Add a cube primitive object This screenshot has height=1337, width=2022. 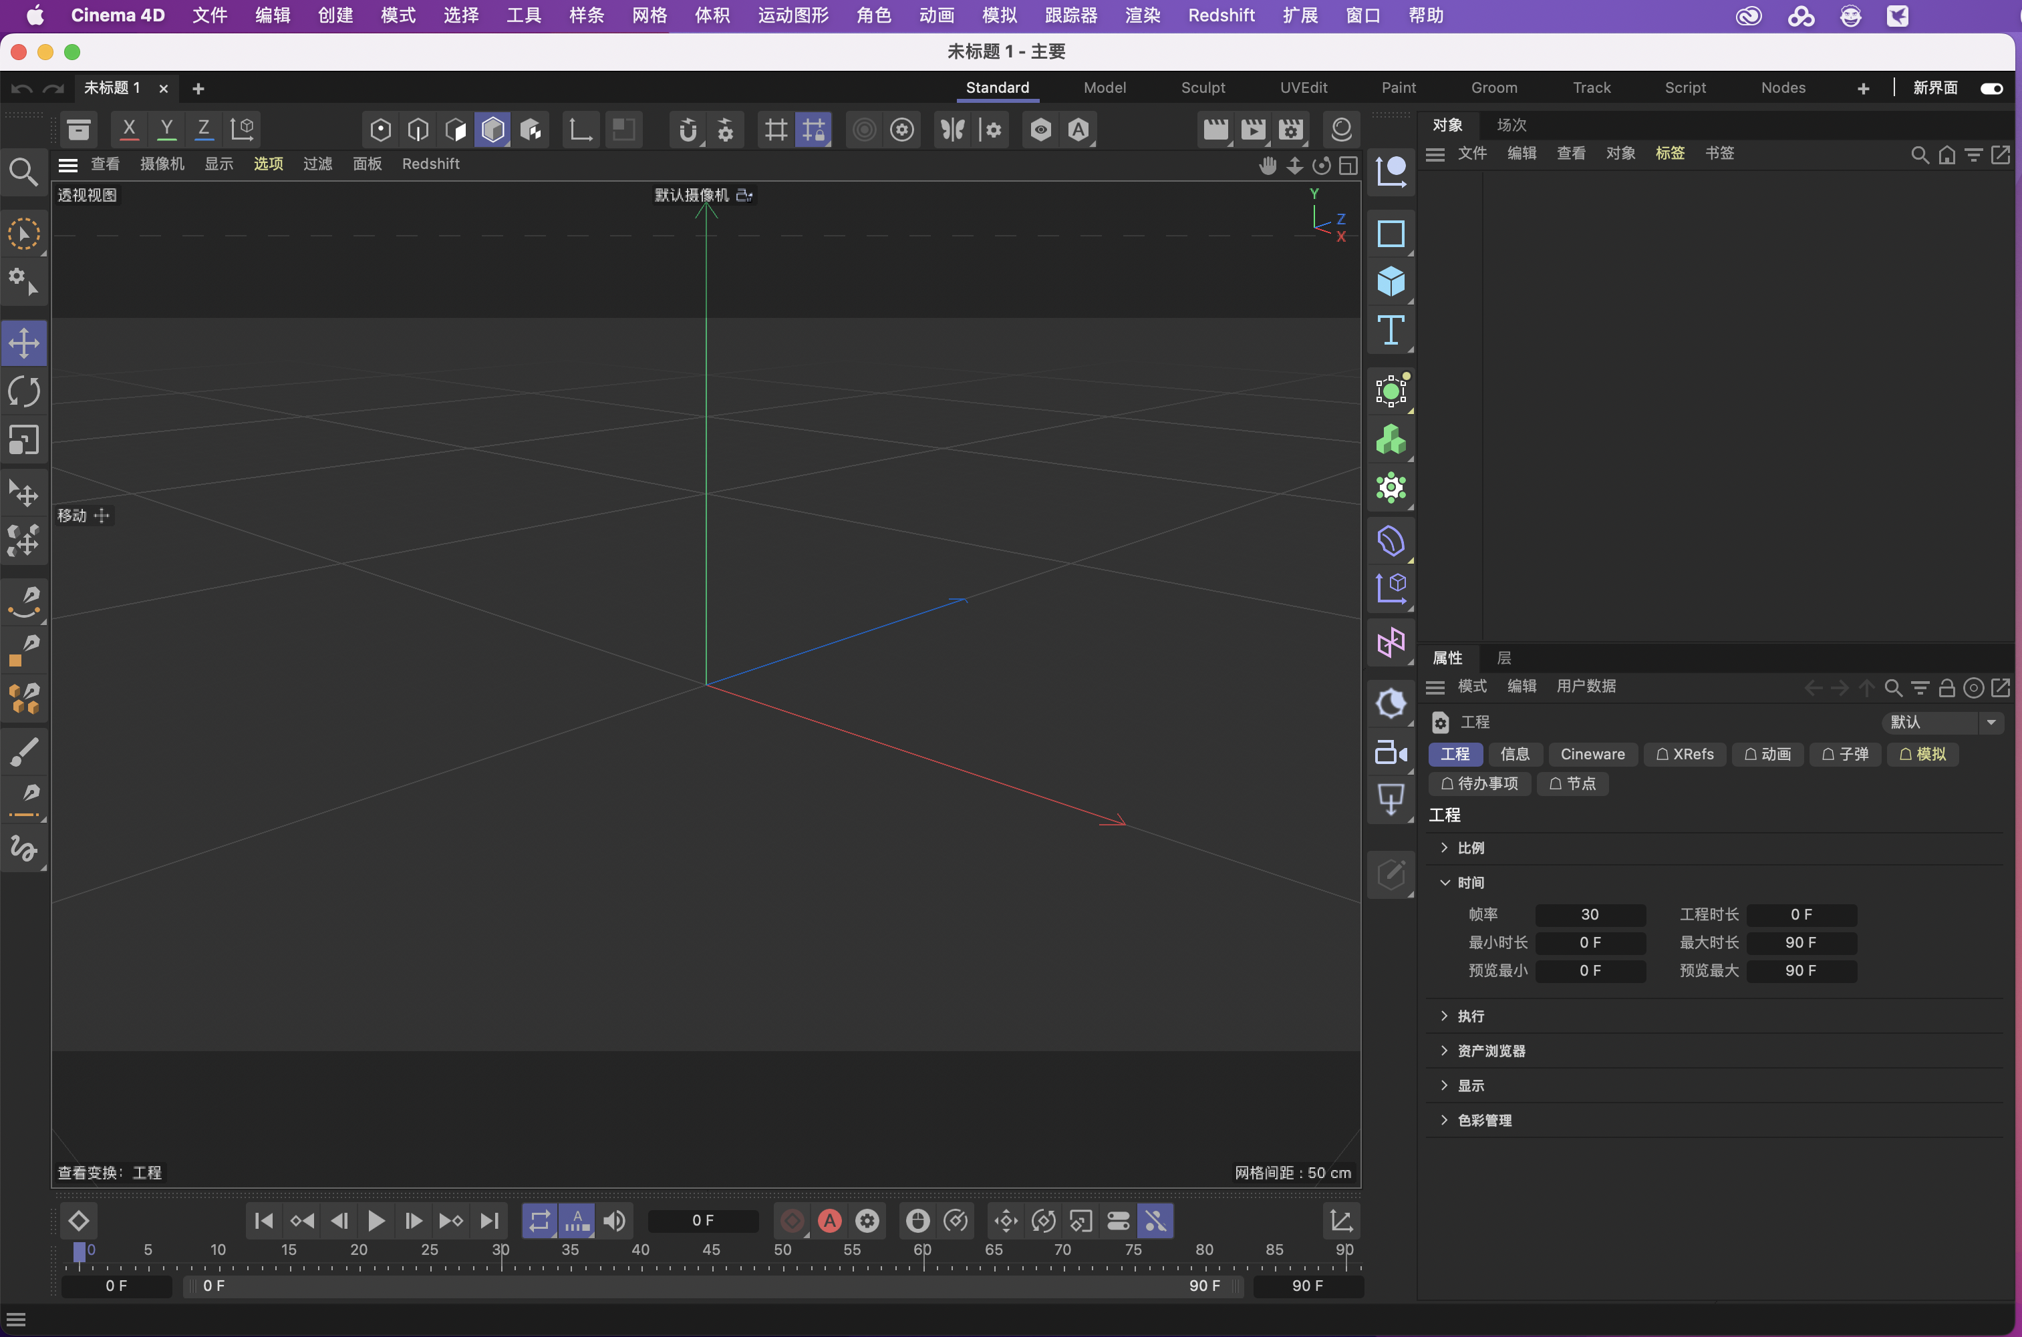[x=1391, y=281]
